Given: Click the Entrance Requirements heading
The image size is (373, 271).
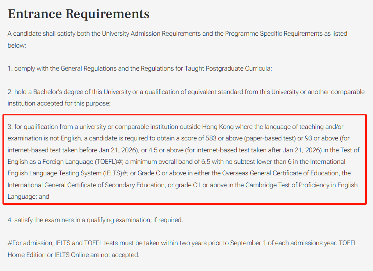Looking at the screenshot, I should (x=78, y=14).
